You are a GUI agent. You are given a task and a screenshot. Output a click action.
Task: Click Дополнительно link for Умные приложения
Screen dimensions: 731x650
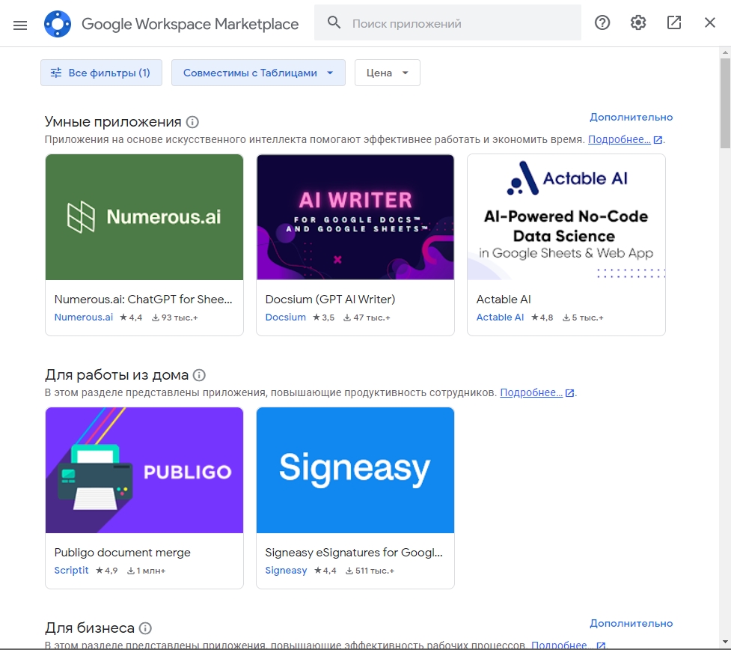pos(631,117)
